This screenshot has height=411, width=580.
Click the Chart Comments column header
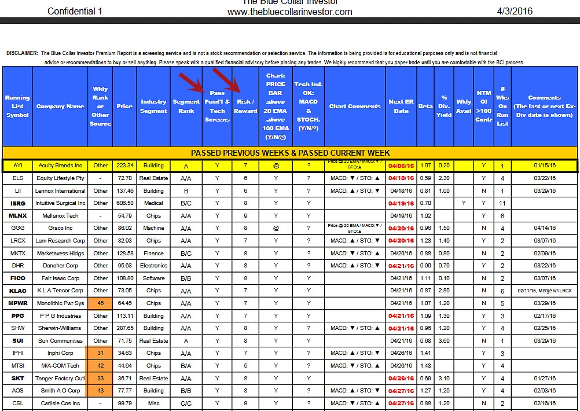[355, 107]
